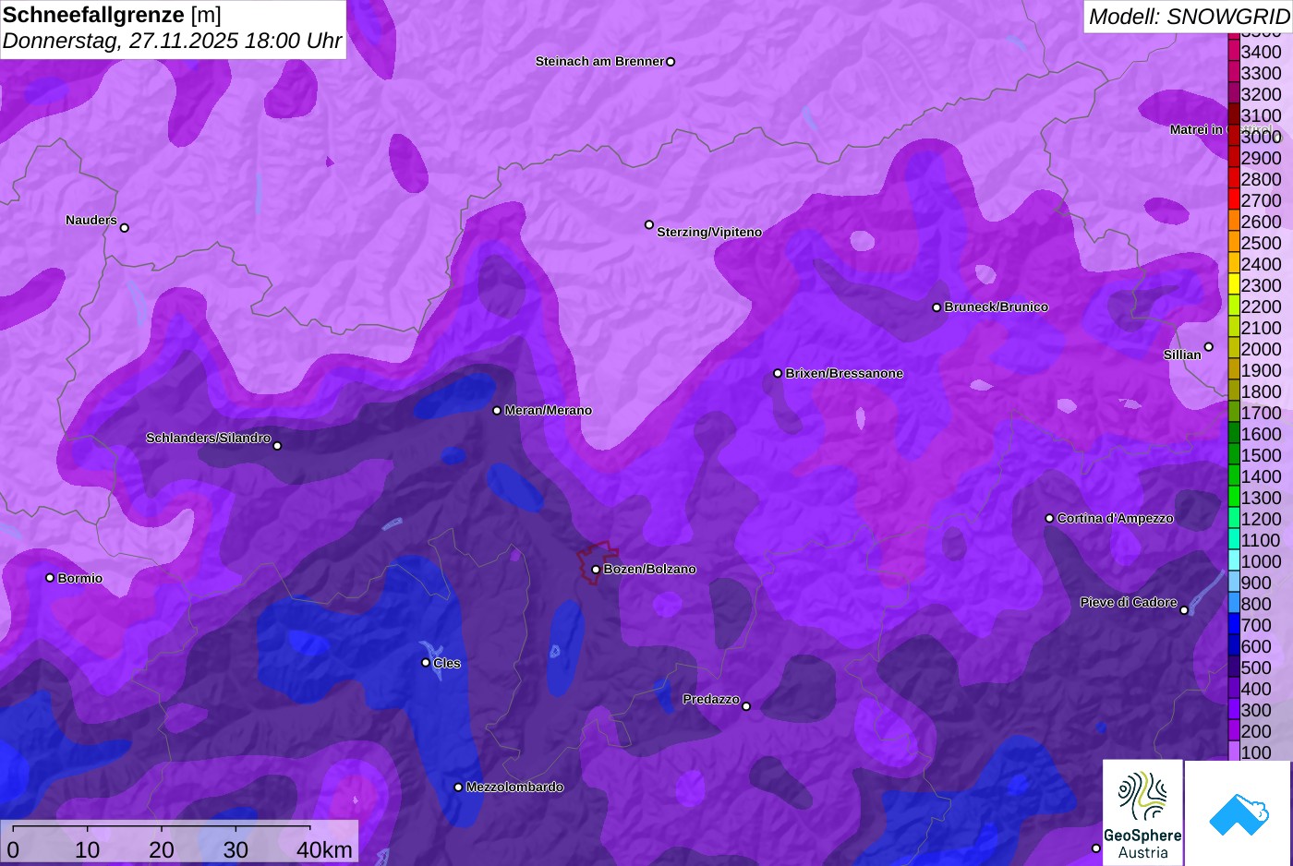Screen dimensions: 1293x866
Task: Click the Nauders marker dot
Action: tap(125, 228)
